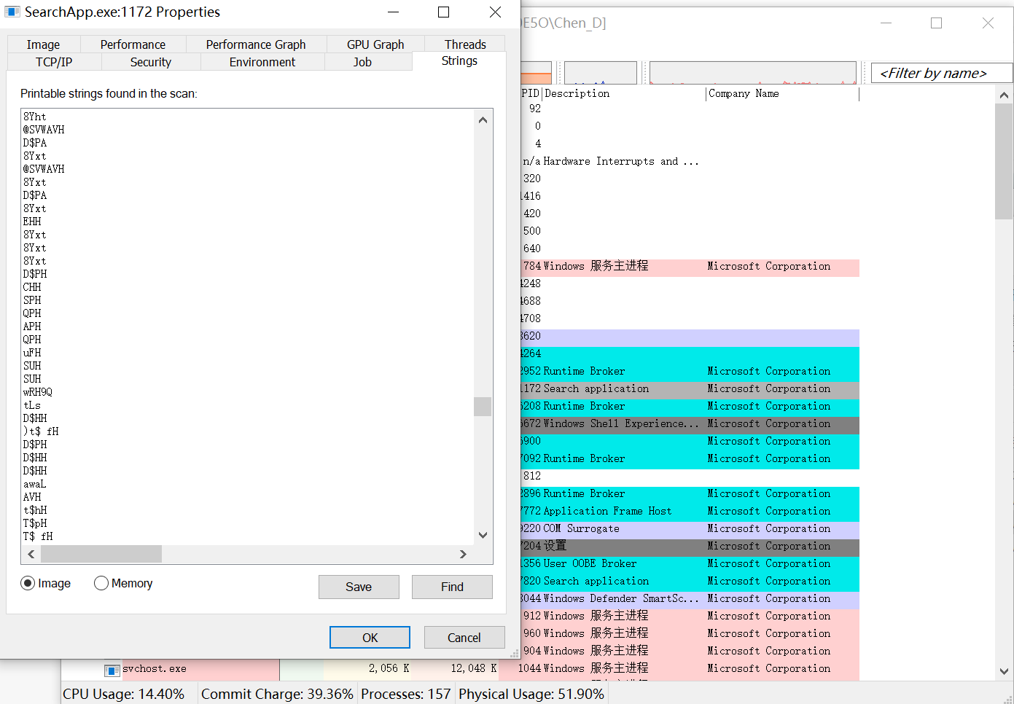This screenshot has width=1014, height=704.
Task: Click the Save button
Action: tap(358, 587)
